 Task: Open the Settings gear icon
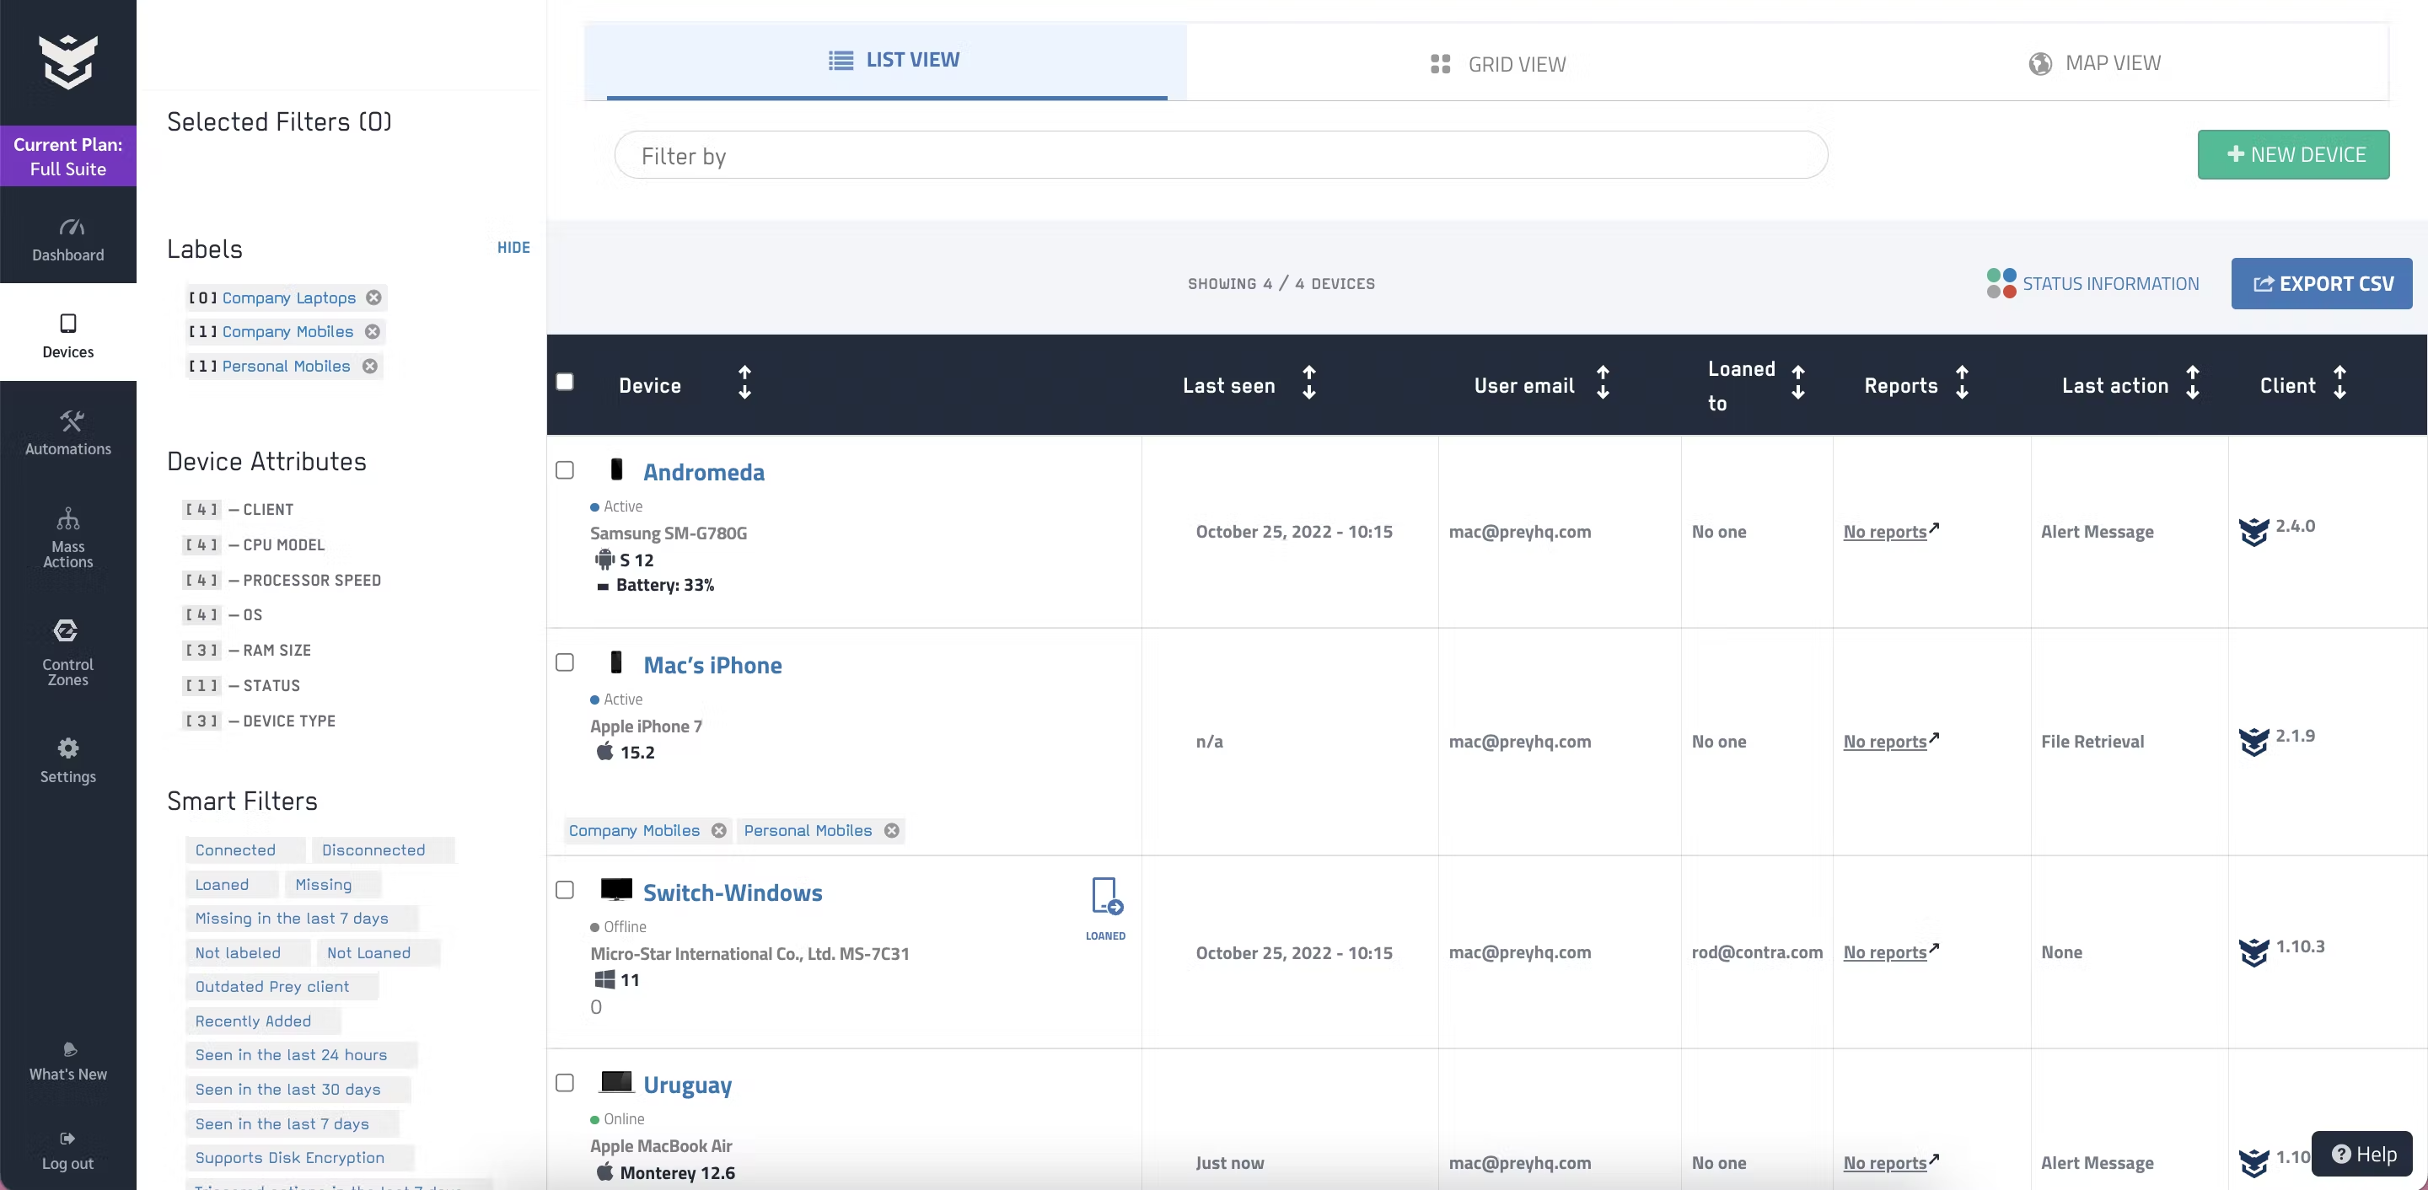coord(67,748)
